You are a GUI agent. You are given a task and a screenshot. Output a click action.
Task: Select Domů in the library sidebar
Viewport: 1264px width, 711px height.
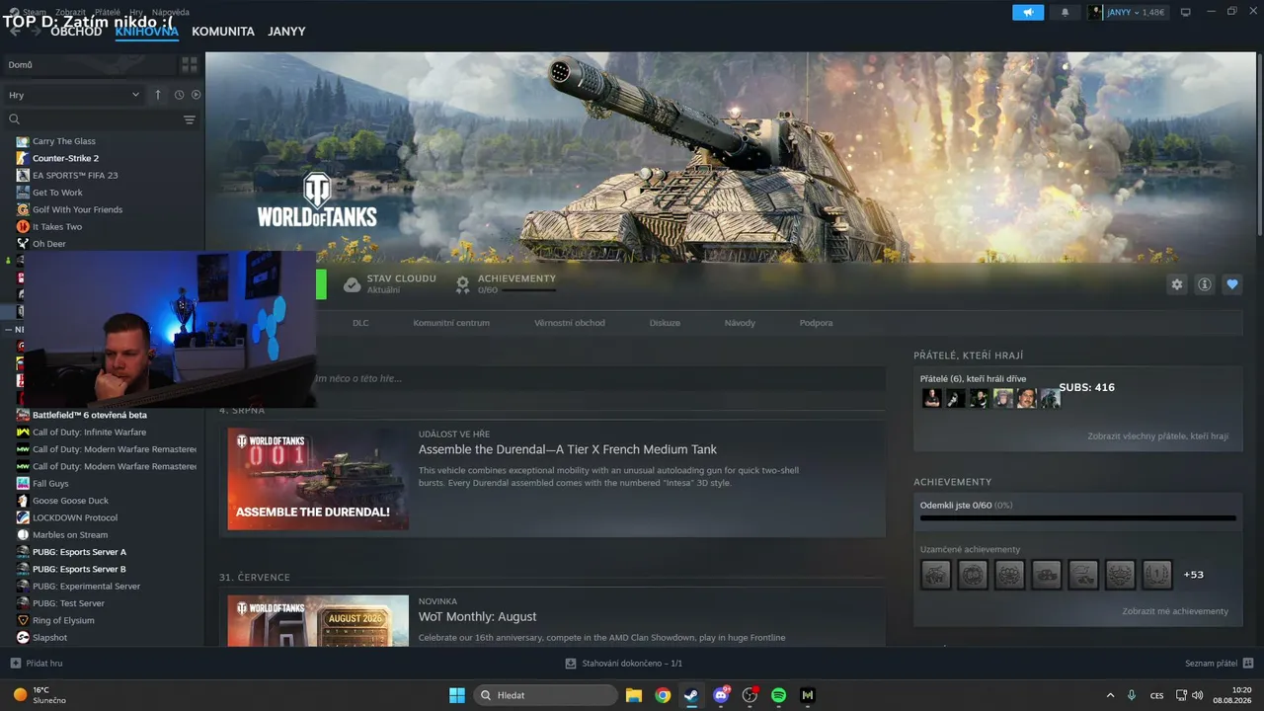point(89,65)
